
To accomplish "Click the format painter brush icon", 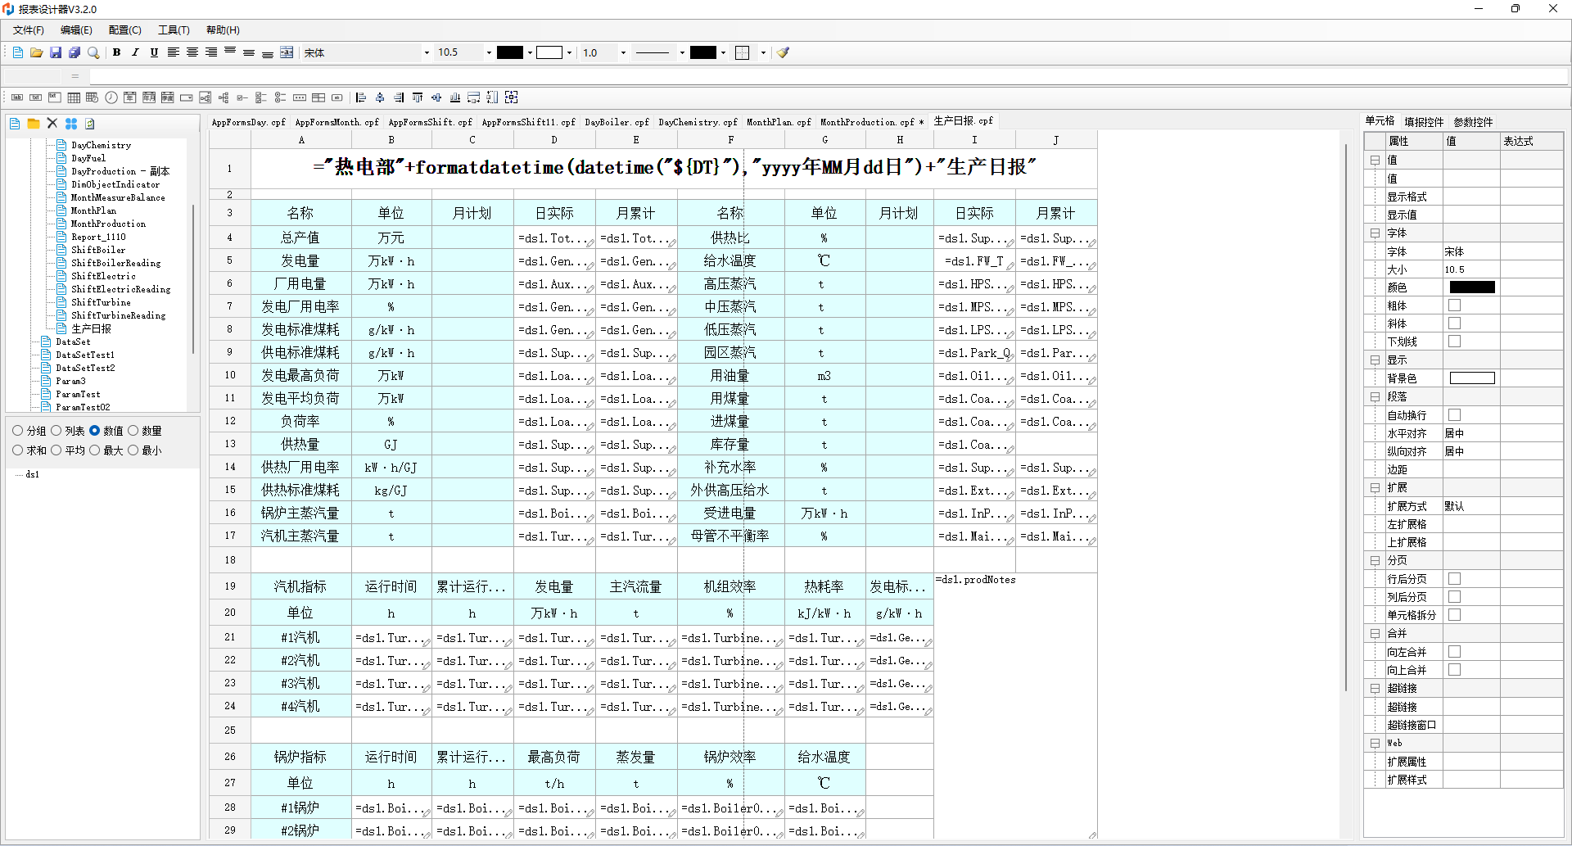I will pos(784,52).
